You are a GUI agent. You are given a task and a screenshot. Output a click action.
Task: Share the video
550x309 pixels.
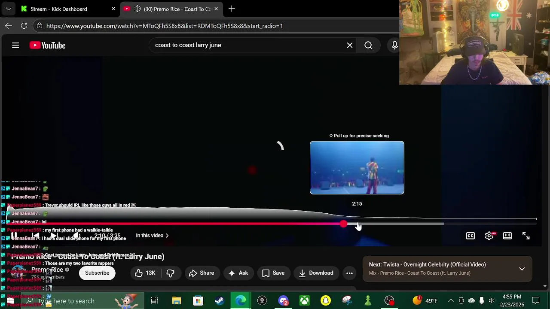(x=201, y=273)
